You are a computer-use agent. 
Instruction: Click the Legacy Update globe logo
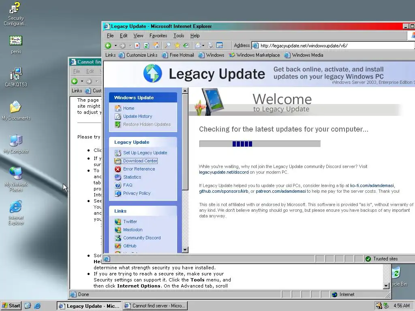(x=152, y=73)
